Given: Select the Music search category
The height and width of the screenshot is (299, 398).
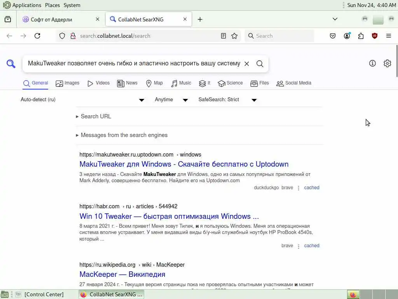Looking at the screenshot, I should pos(181,83).
